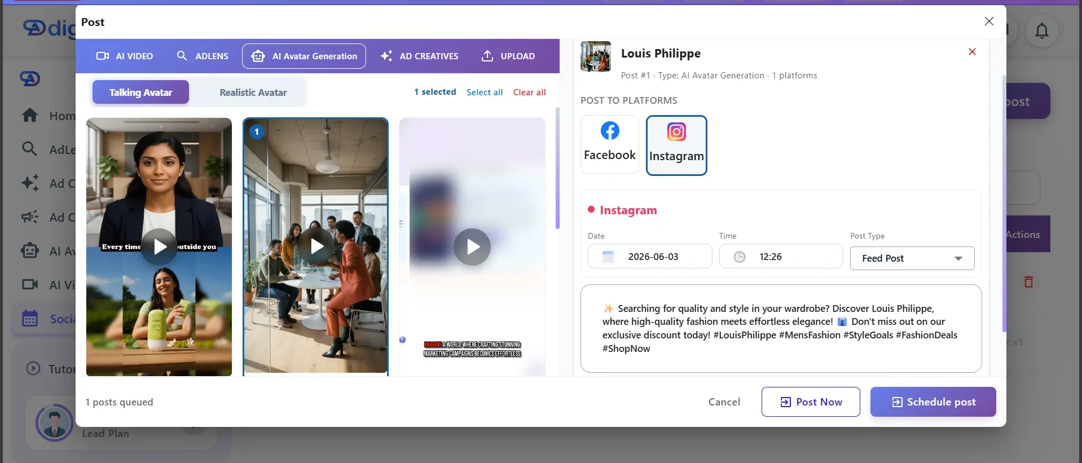Image resolution: width=1082 pixels, height=463 pixels.
Task: Click the user profile avatar in sidebar
Action: (x=55, y=422)
